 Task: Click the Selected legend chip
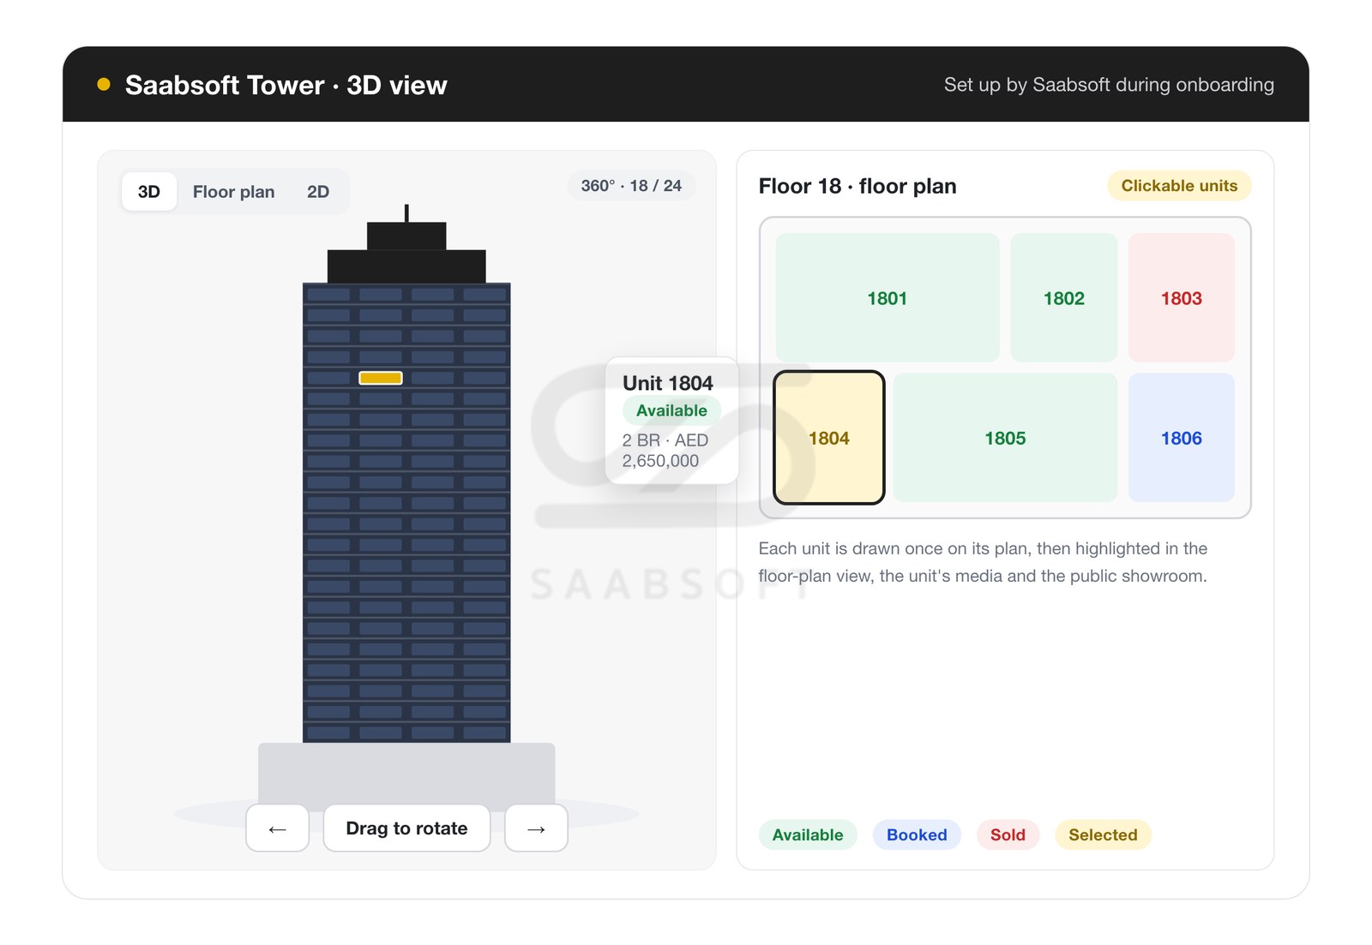click(1103, 834)
